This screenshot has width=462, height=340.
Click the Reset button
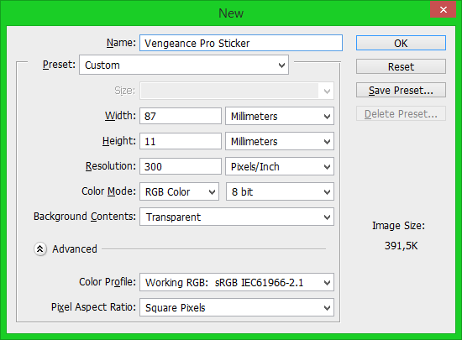click(x=401, y=66)
